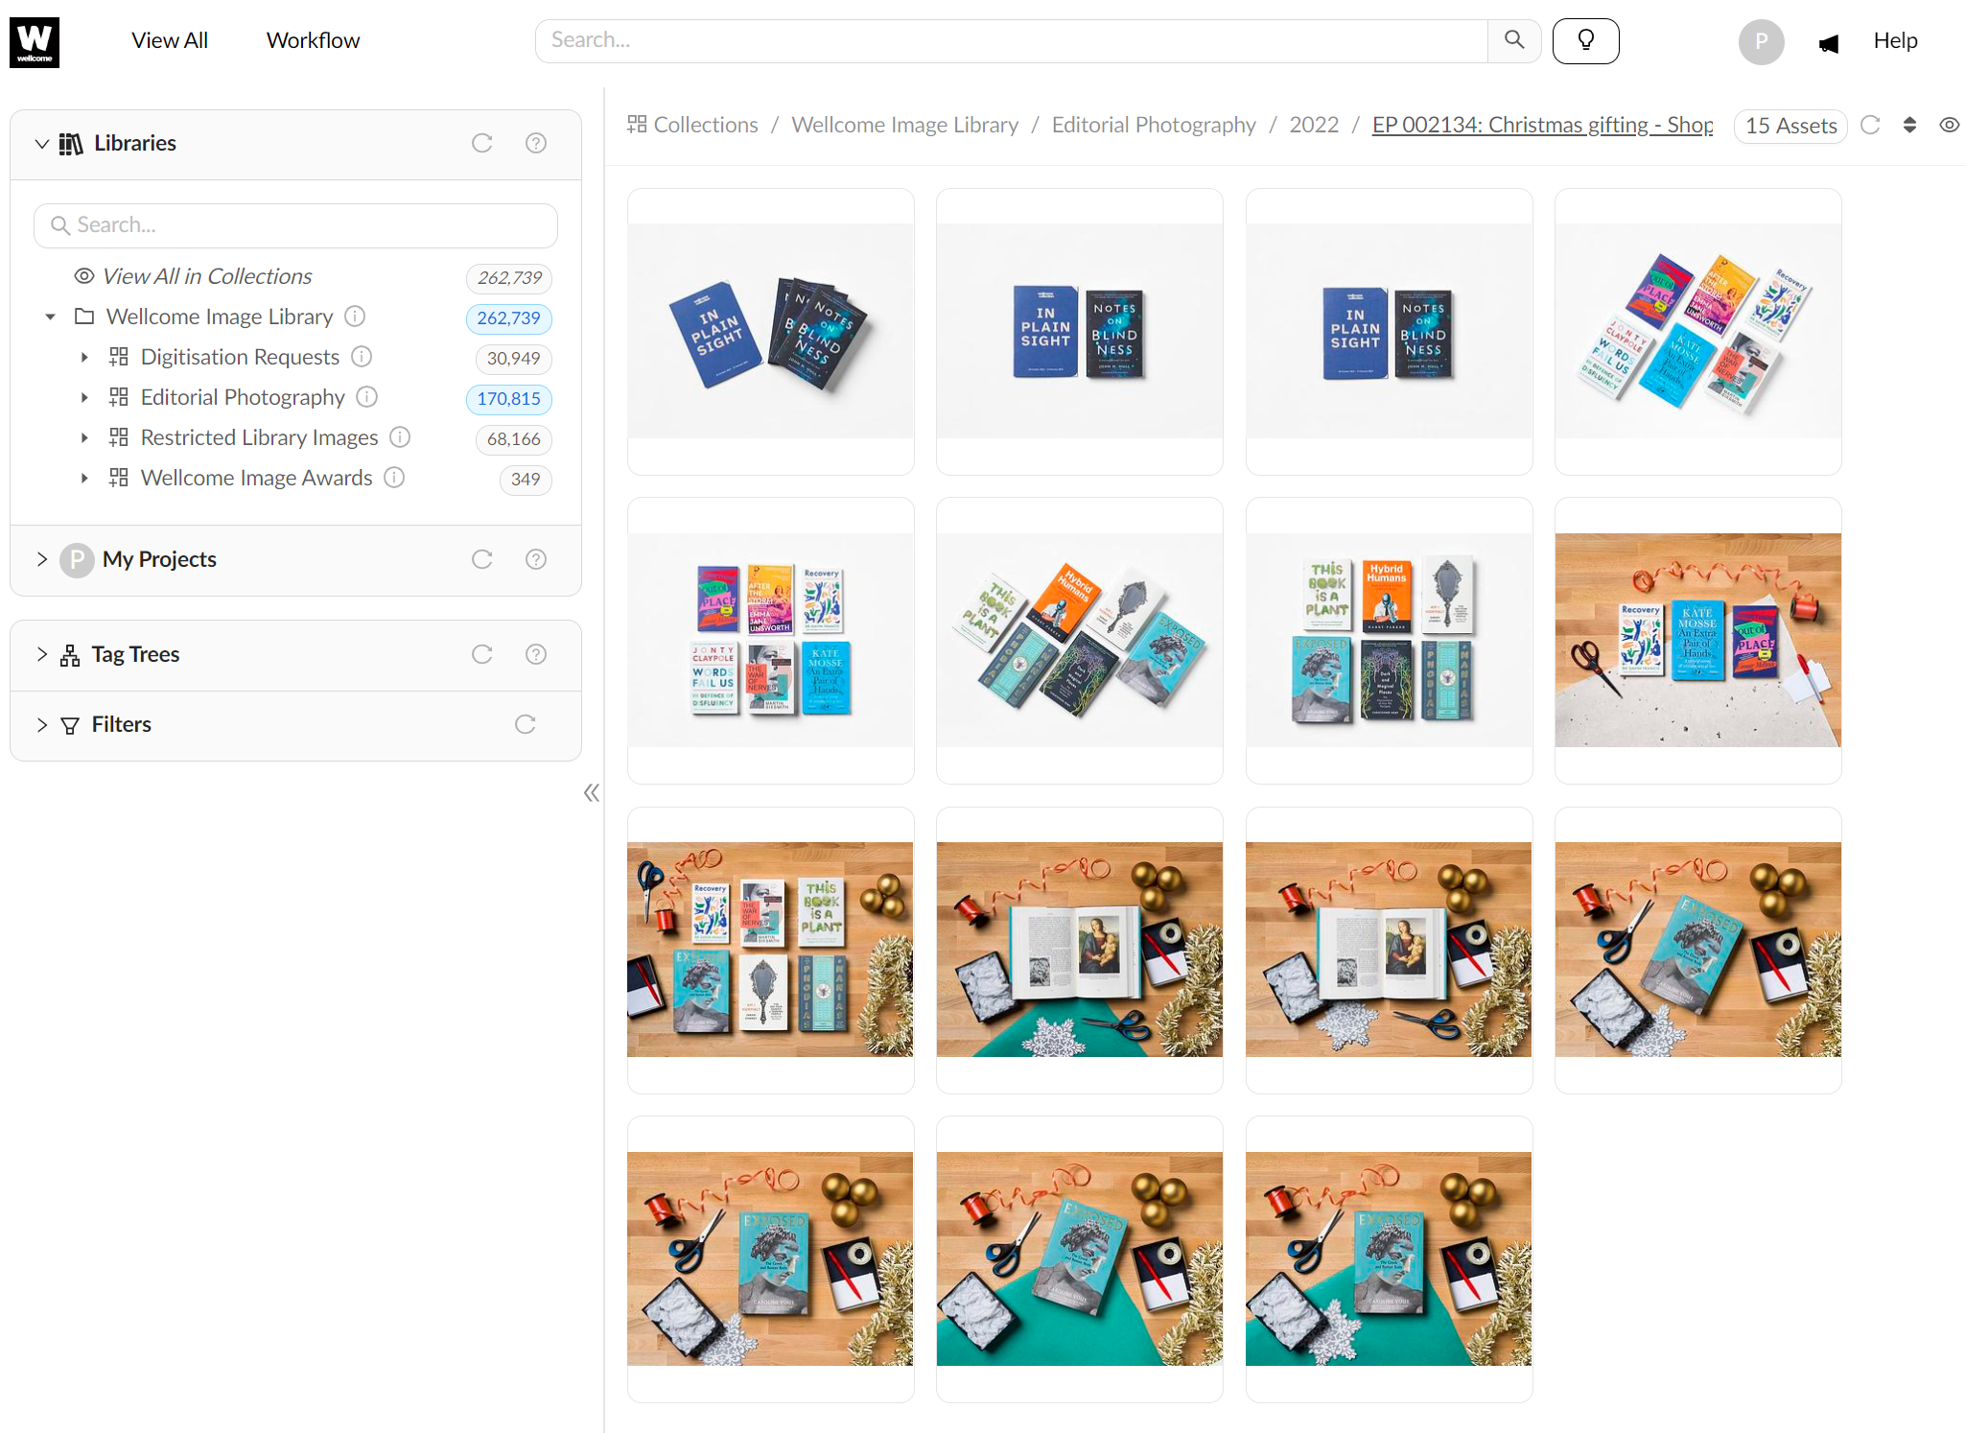Collapse the left sidebar with double chevron
Image resolution: width=1965 pixels, height=1433 pixels.
592,792
